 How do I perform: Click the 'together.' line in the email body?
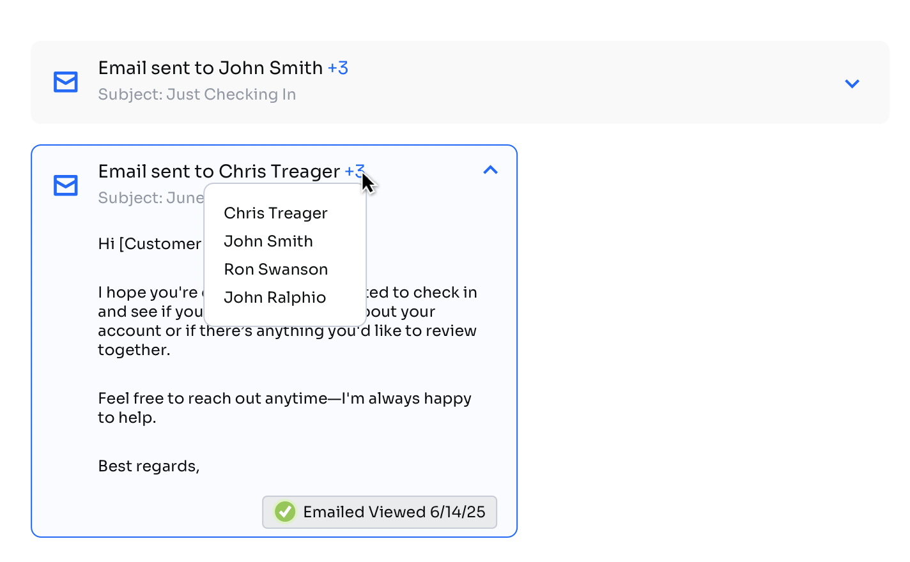(134, 350)
